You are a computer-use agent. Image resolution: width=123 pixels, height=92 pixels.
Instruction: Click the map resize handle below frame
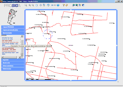click(118, 82)
